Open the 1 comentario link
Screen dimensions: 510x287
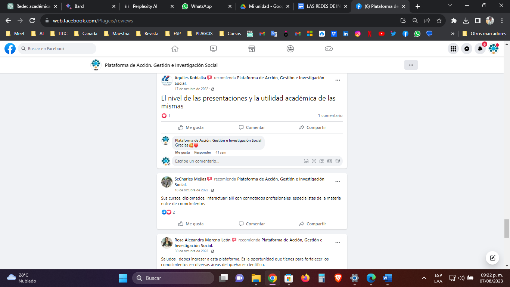pyautogui.click(x=330, y=116)
